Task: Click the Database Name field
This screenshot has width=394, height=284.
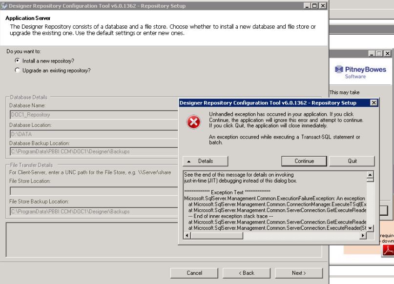Action: click(x=93, y=115)
